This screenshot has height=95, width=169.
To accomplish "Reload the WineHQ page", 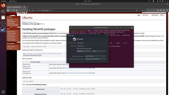I will click(x=14, y=10).
